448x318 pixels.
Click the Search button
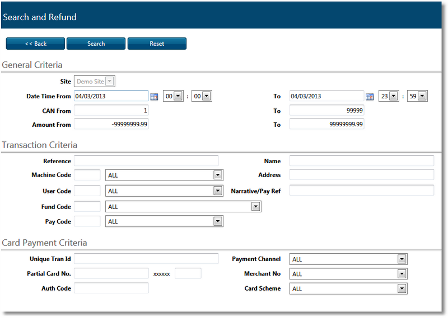(x=96, y=44)
